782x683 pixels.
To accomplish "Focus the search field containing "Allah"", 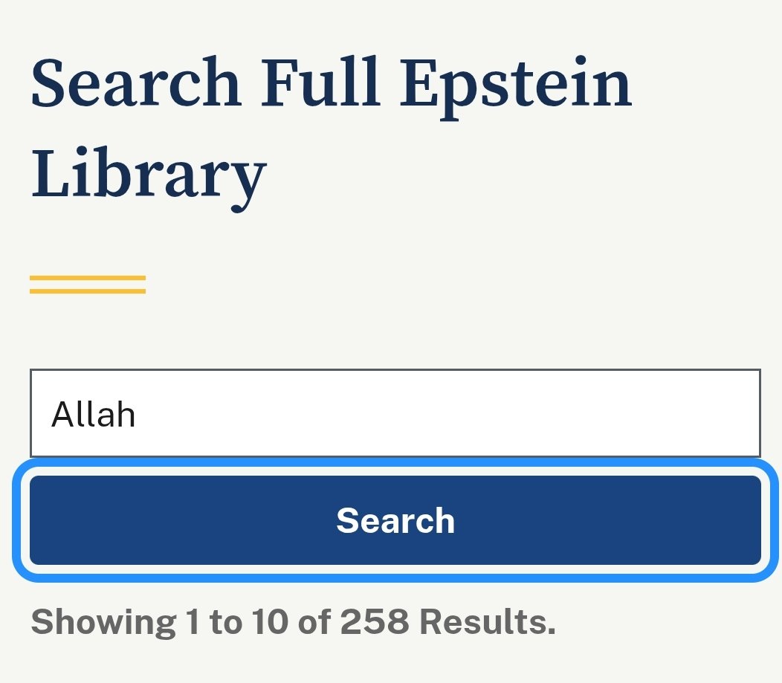I will [395, 413].
